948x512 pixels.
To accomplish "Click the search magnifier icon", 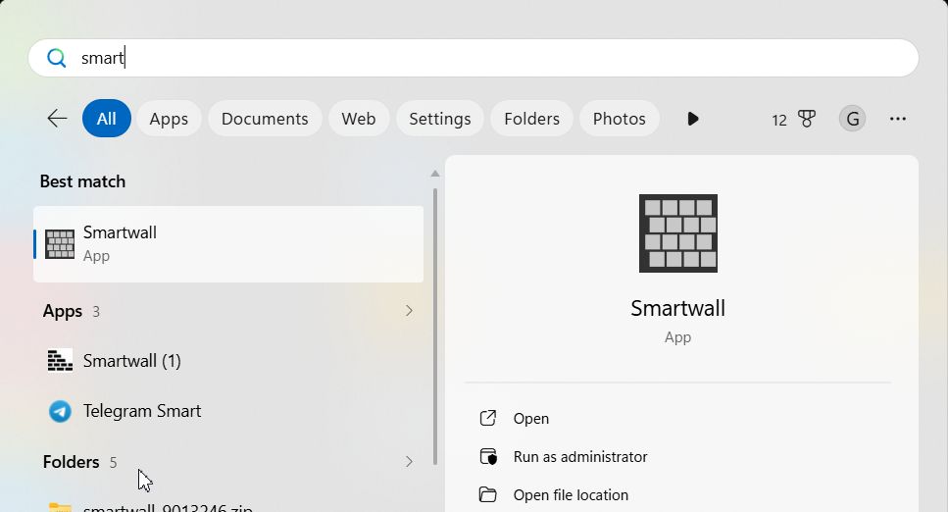I will 57,58.
